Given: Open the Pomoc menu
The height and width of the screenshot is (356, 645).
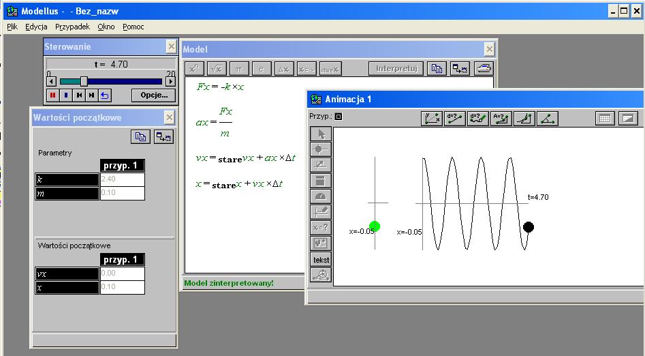Looking at the screenshot, I should (x=133, y=27).
